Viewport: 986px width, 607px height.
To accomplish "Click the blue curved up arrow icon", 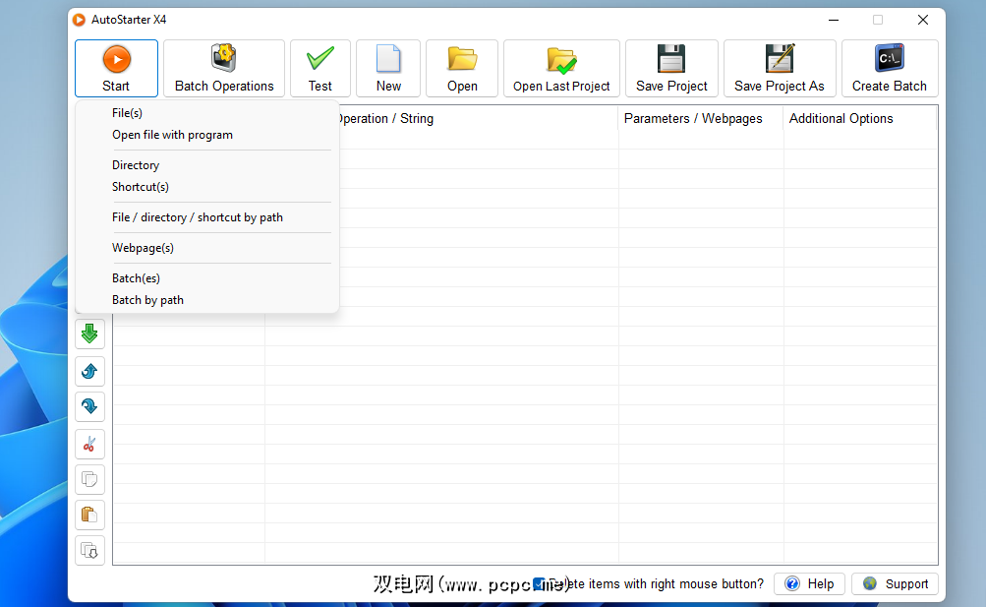I will tap(89, 371).
